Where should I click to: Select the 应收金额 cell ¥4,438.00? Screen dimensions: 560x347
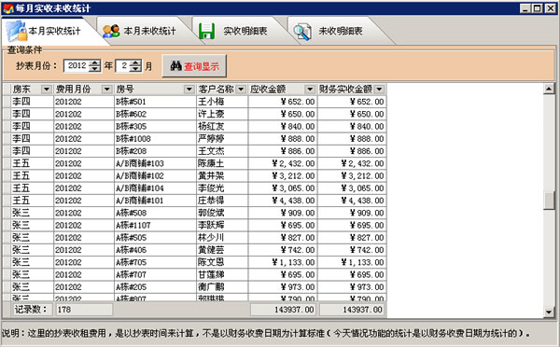pyautogui.click(x=283, y=201)
